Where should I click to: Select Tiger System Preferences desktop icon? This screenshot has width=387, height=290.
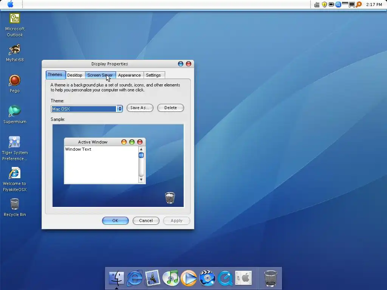coord(15,149)
